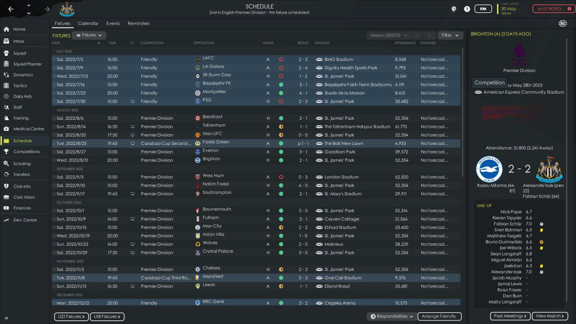The width and height of the screenshot is (576, 324).
Task: Click the View Match button
Action: click(550, 316)
